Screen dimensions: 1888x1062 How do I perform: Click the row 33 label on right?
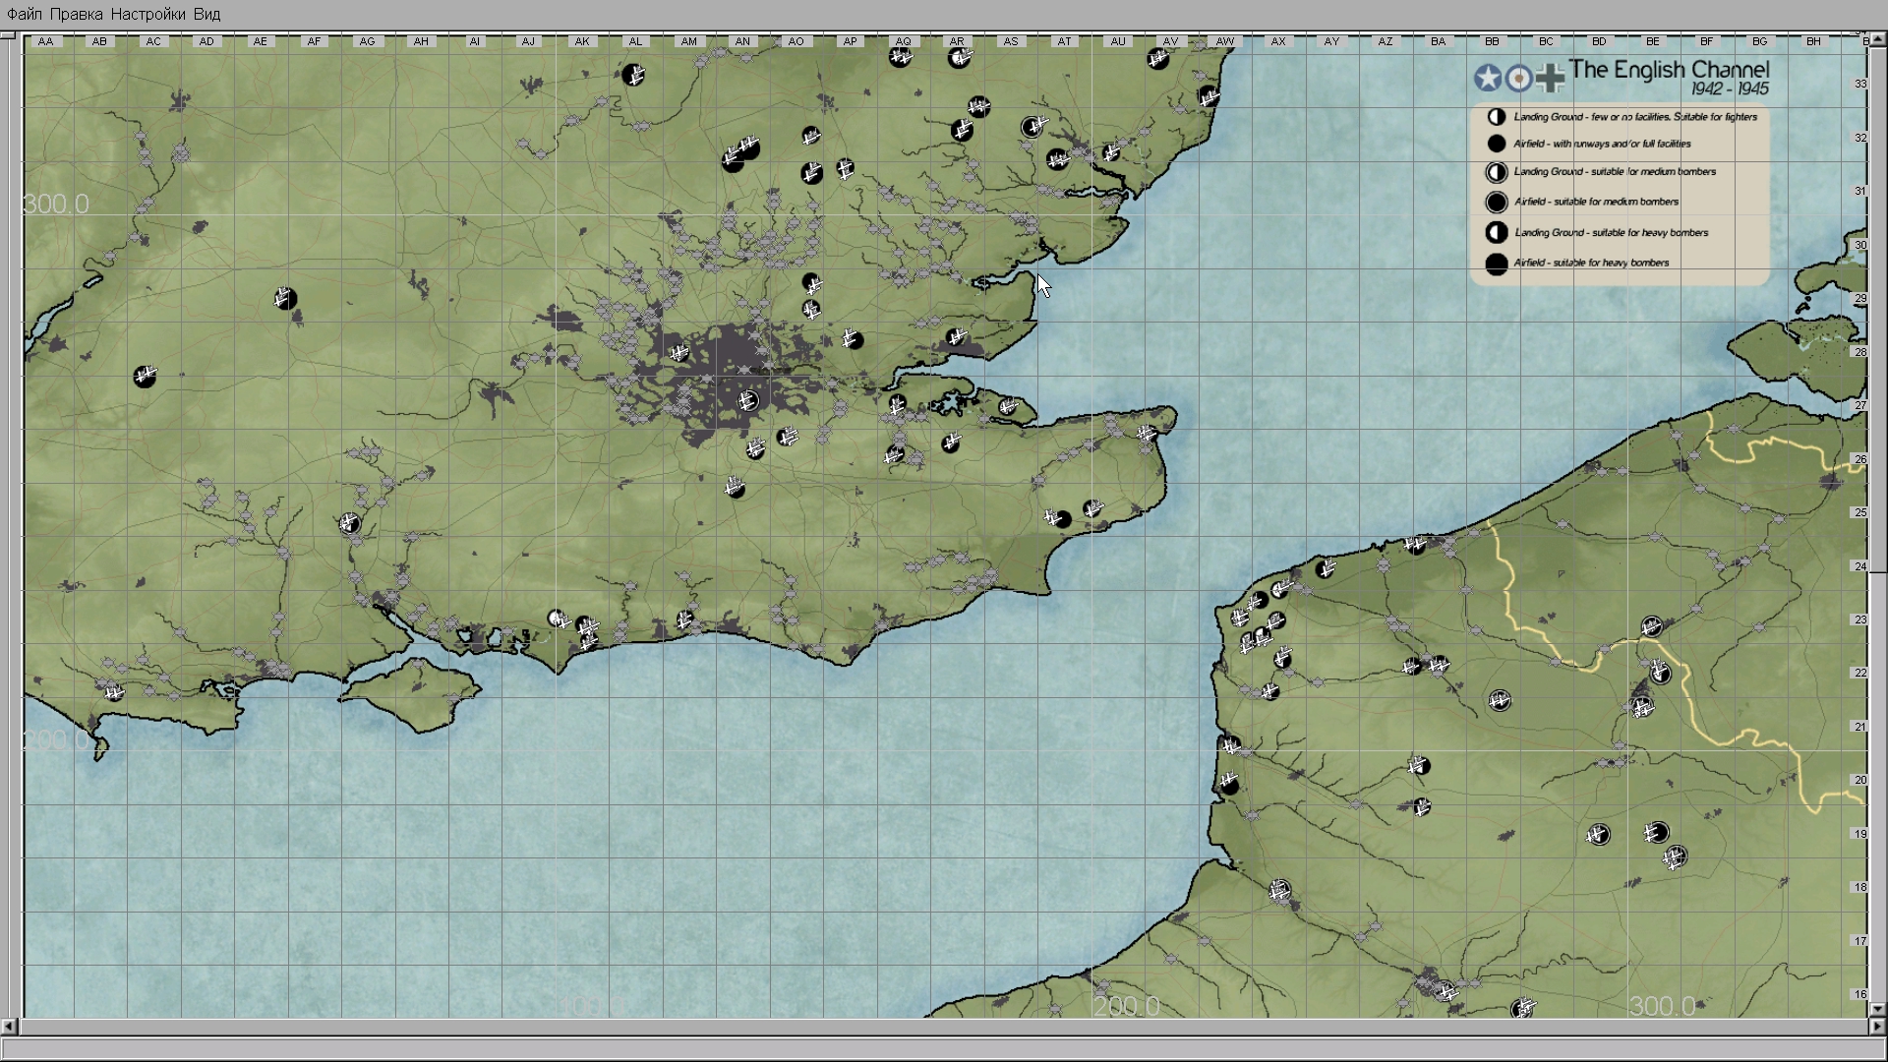(1859, 84)
